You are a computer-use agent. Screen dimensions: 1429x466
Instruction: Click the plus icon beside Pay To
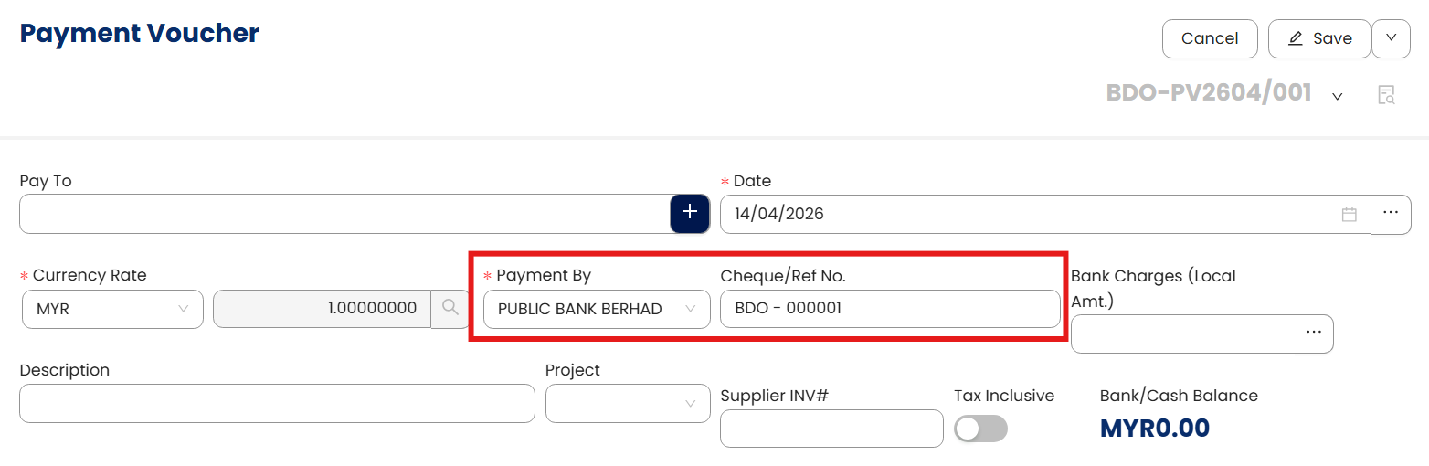point(690,213)
